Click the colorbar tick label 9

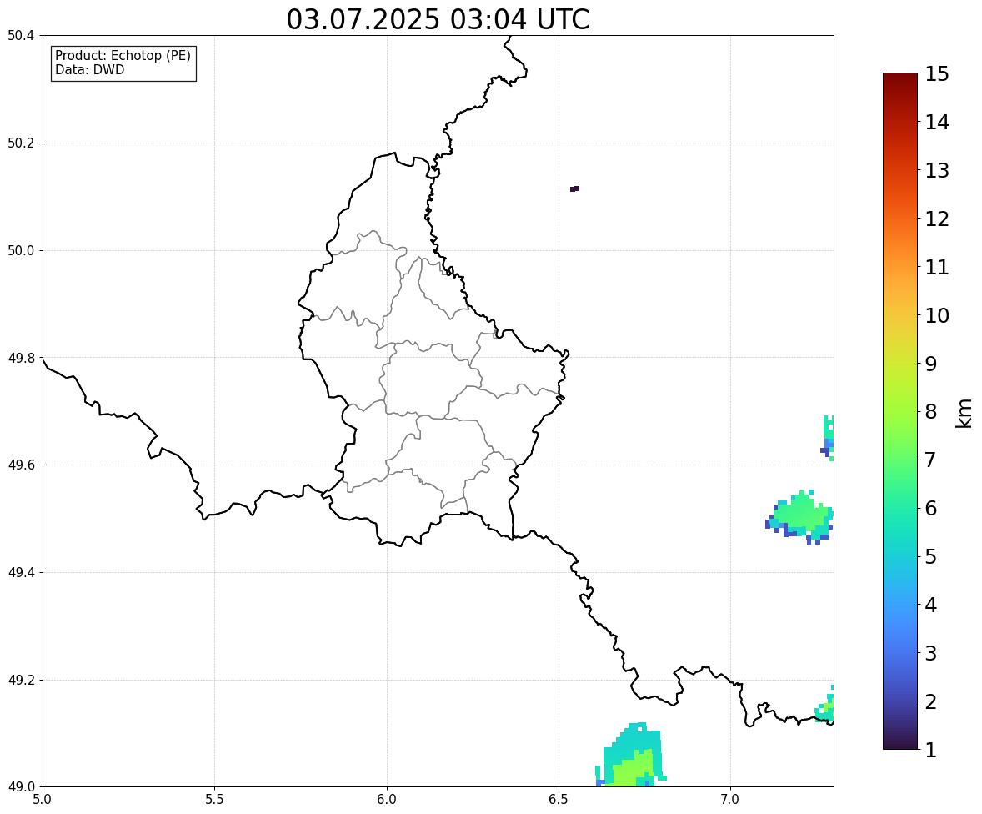[931, 364]
